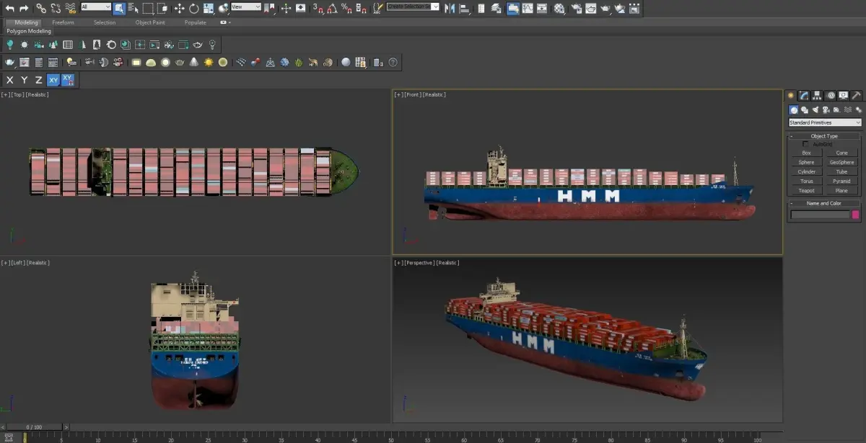Click the green light bulb icon

[x=10, y=45]
